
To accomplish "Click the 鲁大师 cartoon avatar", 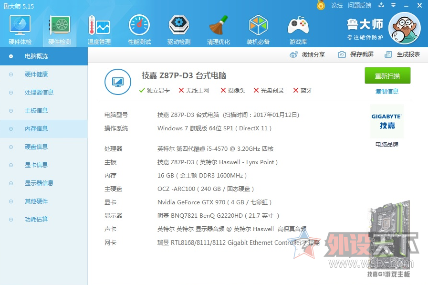I will (405, 28).
